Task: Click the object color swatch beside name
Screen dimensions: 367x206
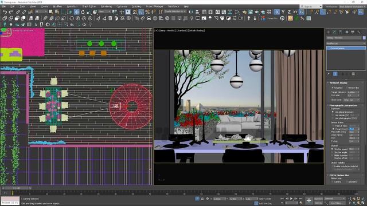Action: coord(364,38)
